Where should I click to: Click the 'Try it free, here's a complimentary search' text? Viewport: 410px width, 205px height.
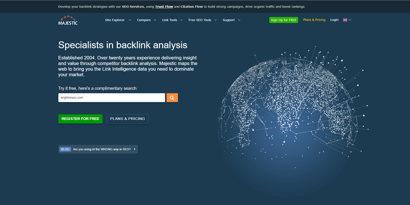tap(97, 88)
